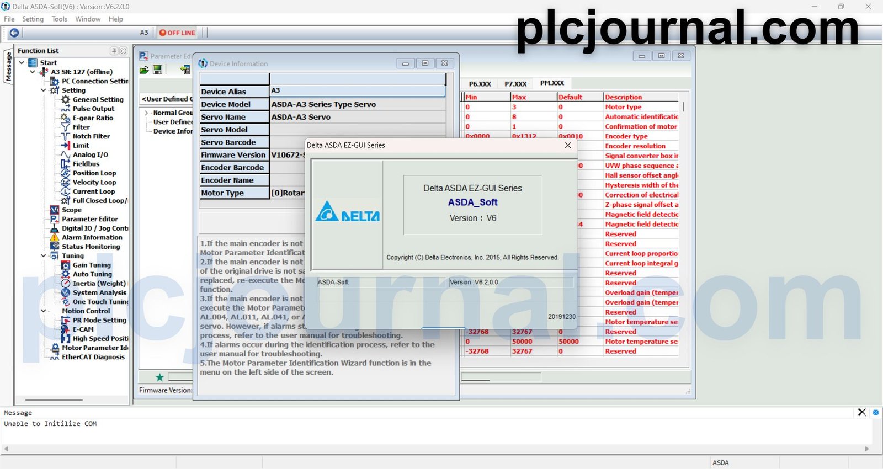Open General Setting gear icon

point(66,100)
